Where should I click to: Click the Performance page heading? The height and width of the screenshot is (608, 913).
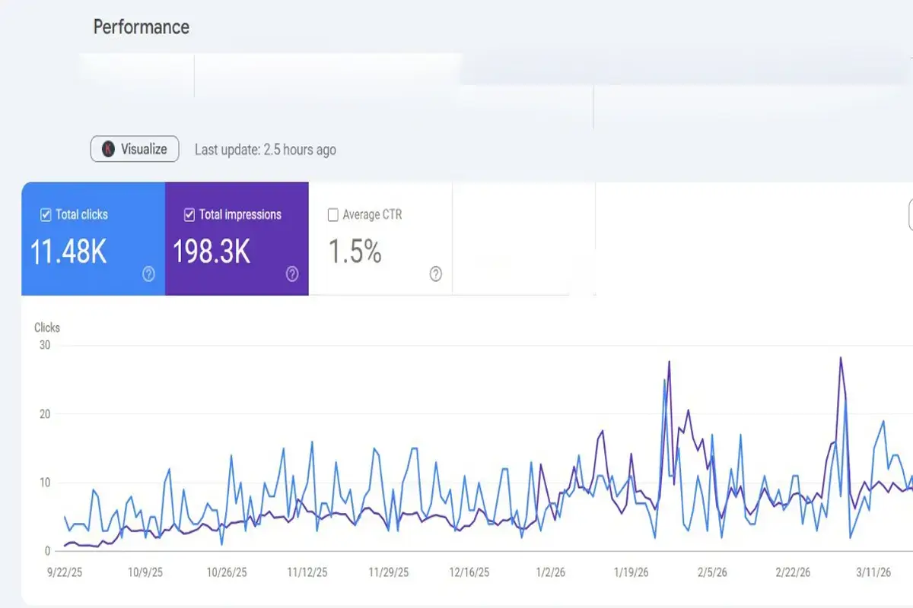pyautogui.click(x=141, y=27)
